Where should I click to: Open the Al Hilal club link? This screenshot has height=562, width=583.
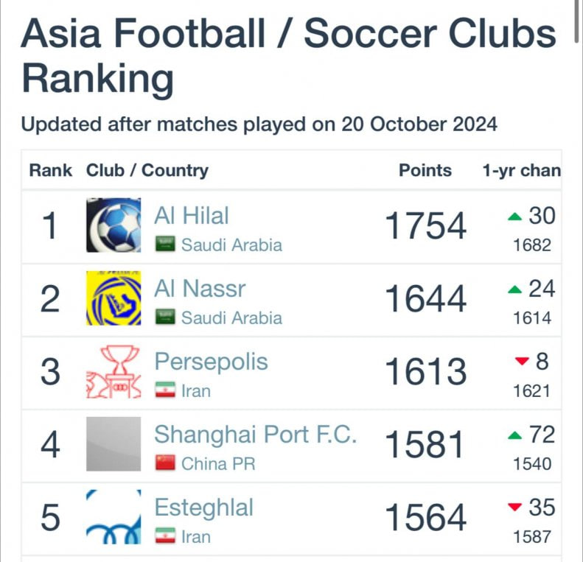(192, 216)
